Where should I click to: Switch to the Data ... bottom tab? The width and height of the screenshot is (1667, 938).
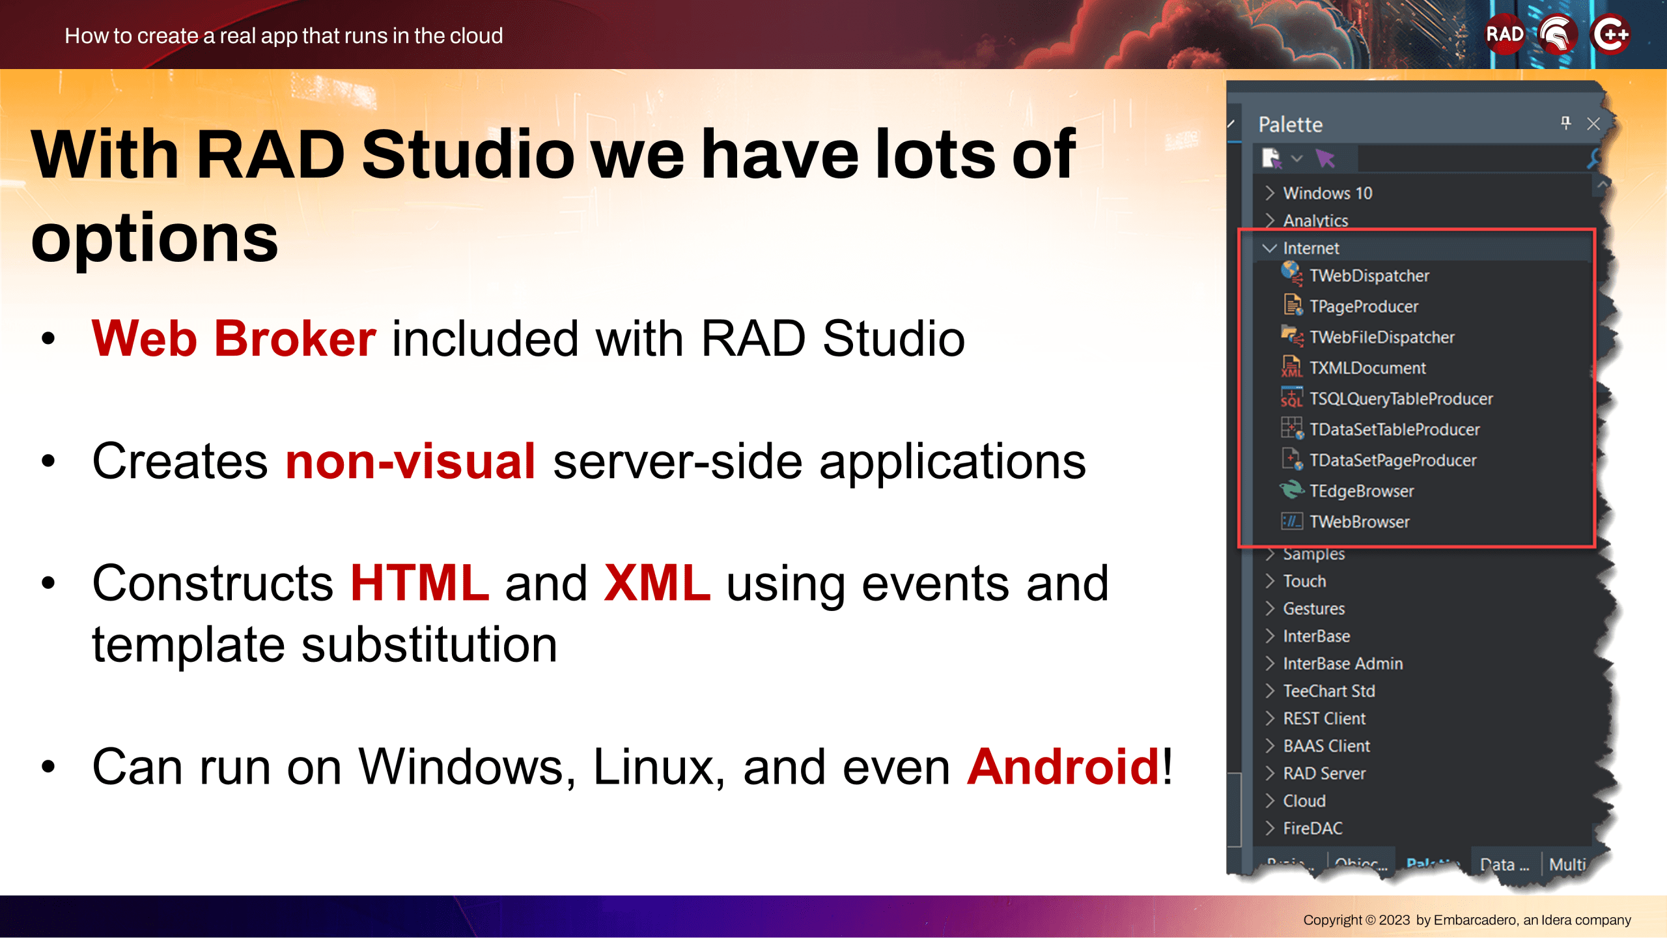(x=1504, y=864)
